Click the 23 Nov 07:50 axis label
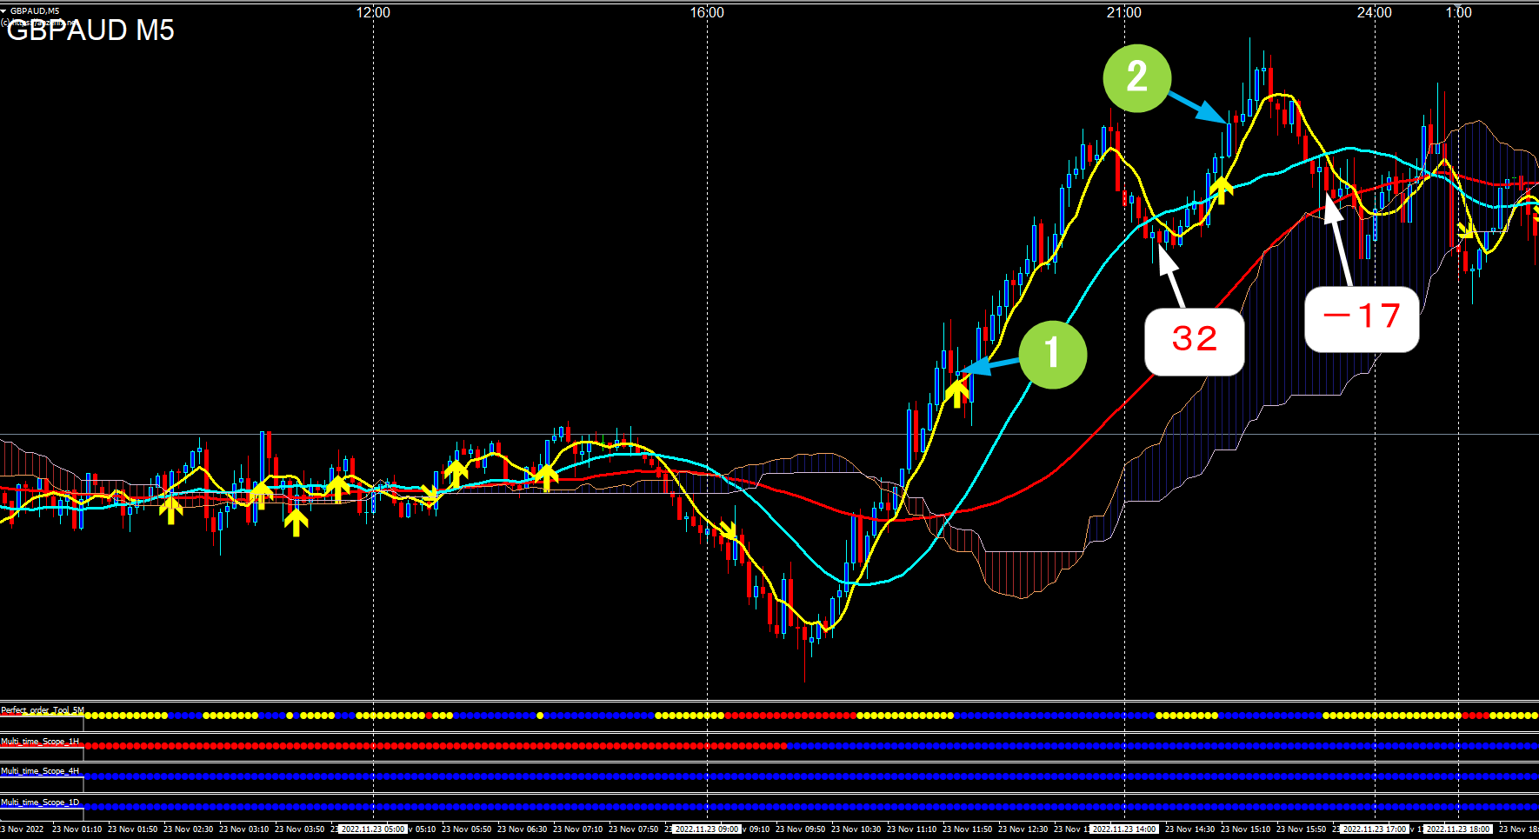The height and width of the screenshot is (839, 1539). pyautogui.click(x=633, y=829)
